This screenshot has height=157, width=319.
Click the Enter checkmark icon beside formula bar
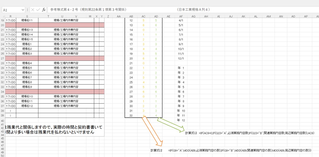click(x=38, y=10)
